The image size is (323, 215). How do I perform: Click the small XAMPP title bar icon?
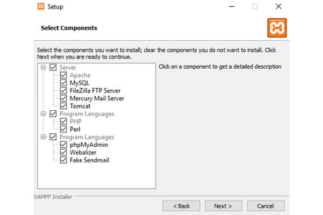41,6
